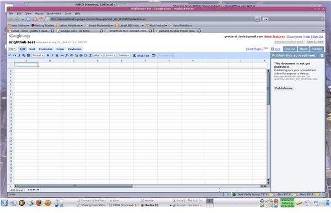Click the Sign Out link
This screenshot has height=213, width=331.
(318, 36)
